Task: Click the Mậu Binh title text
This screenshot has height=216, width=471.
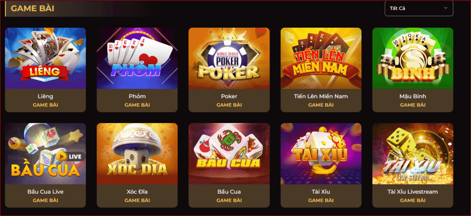Action: [x=413, y=97]
